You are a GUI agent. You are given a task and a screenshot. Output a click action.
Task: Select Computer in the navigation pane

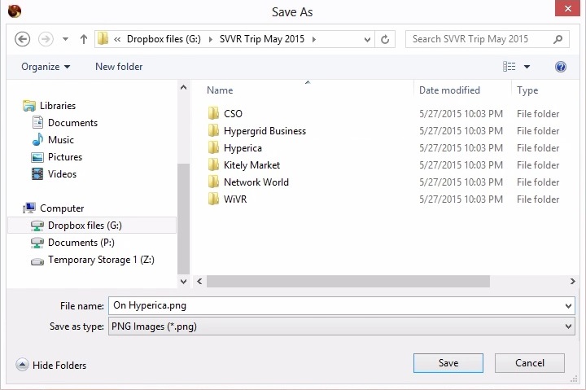(54, 208)
